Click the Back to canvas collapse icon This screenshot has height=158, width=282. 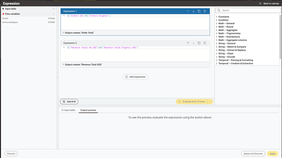(x=260, y=3)
